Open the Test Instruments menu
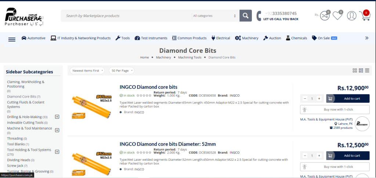The image size is (376, 178). pyautogui.click(x=151, y=38)
